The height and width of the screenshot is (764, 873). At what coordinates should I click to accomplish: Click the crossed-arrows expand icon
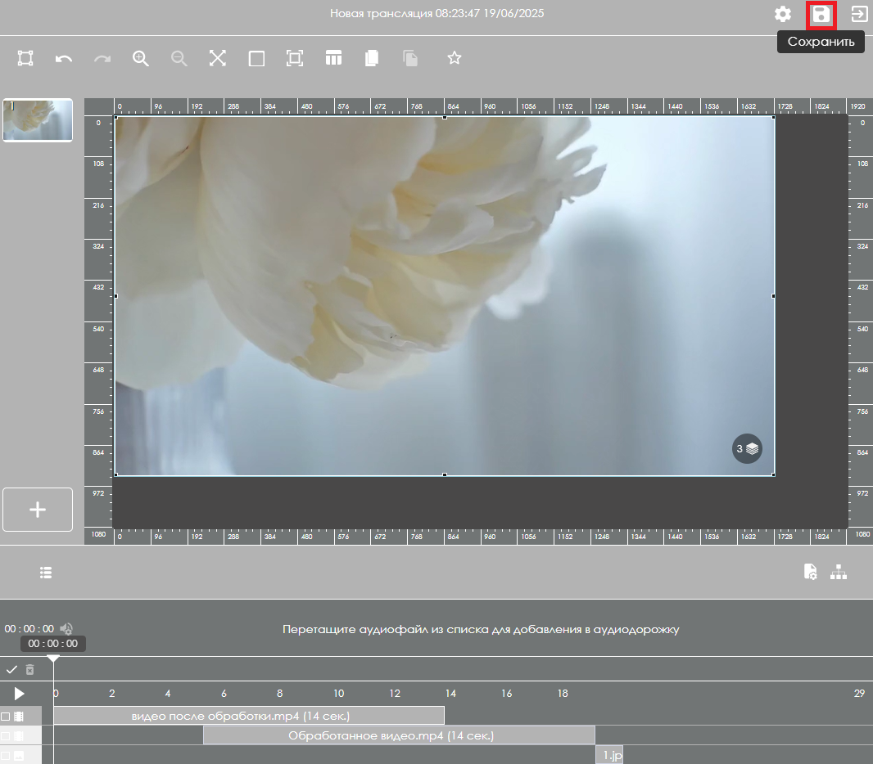(x=217, y=58)
